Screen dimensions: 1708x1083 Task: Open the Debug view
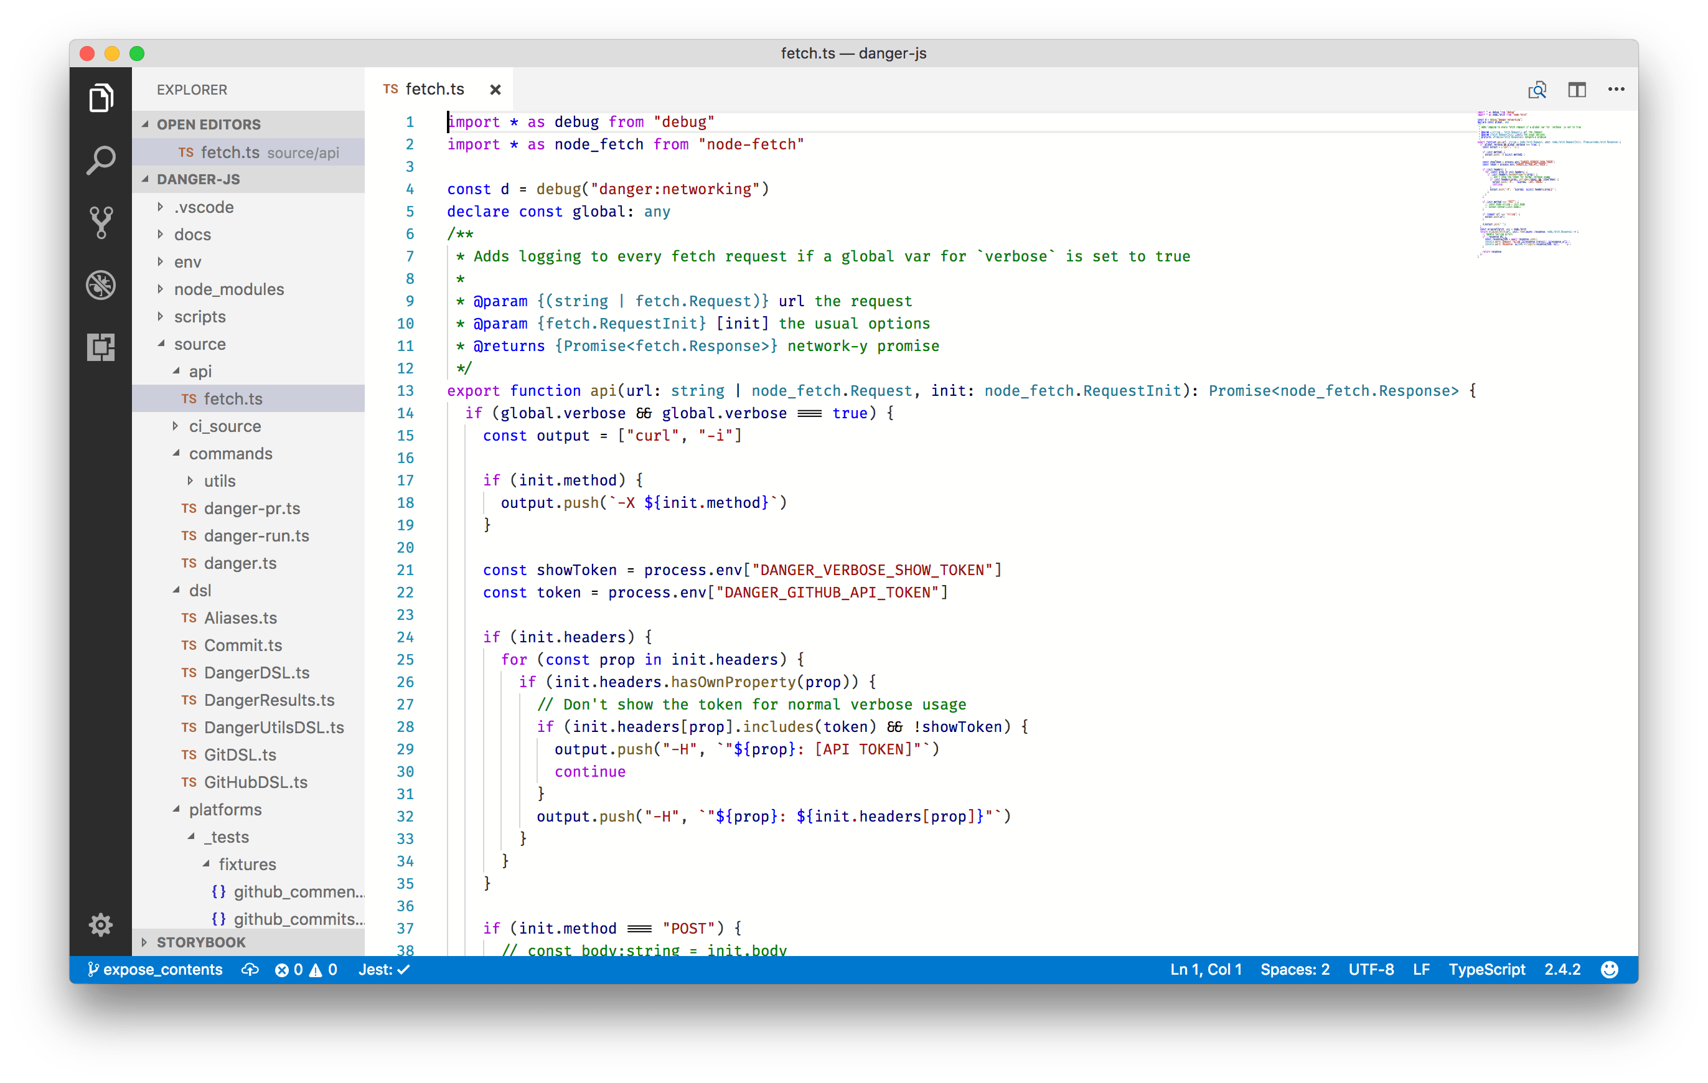101,285
